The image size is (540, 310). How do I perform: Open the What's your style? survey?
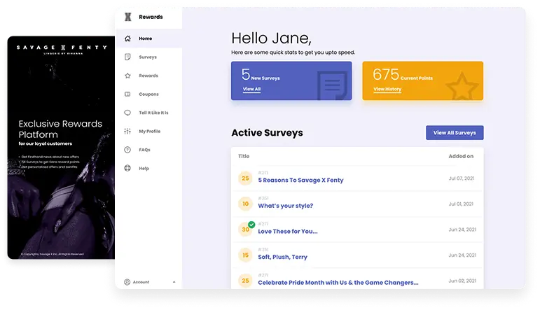coord(285,206)
